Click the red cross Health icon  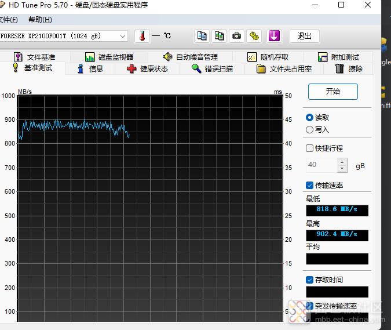(131, 68)
